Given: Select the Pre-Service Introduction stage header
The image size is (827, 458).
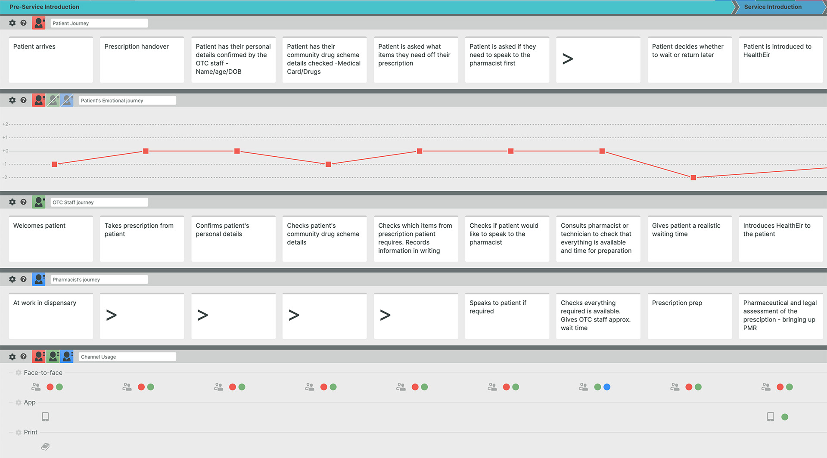Looking at the screenshot, I should click(x=44, y=7).
